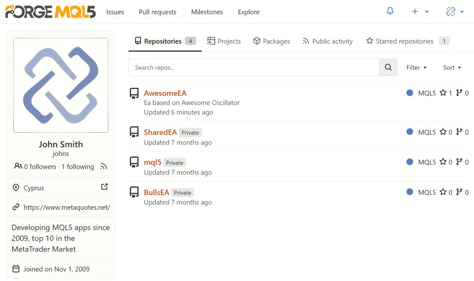This screenshot has width=474, height=281.
Task: Open Explore in top navigation
Action: point(249,12)
